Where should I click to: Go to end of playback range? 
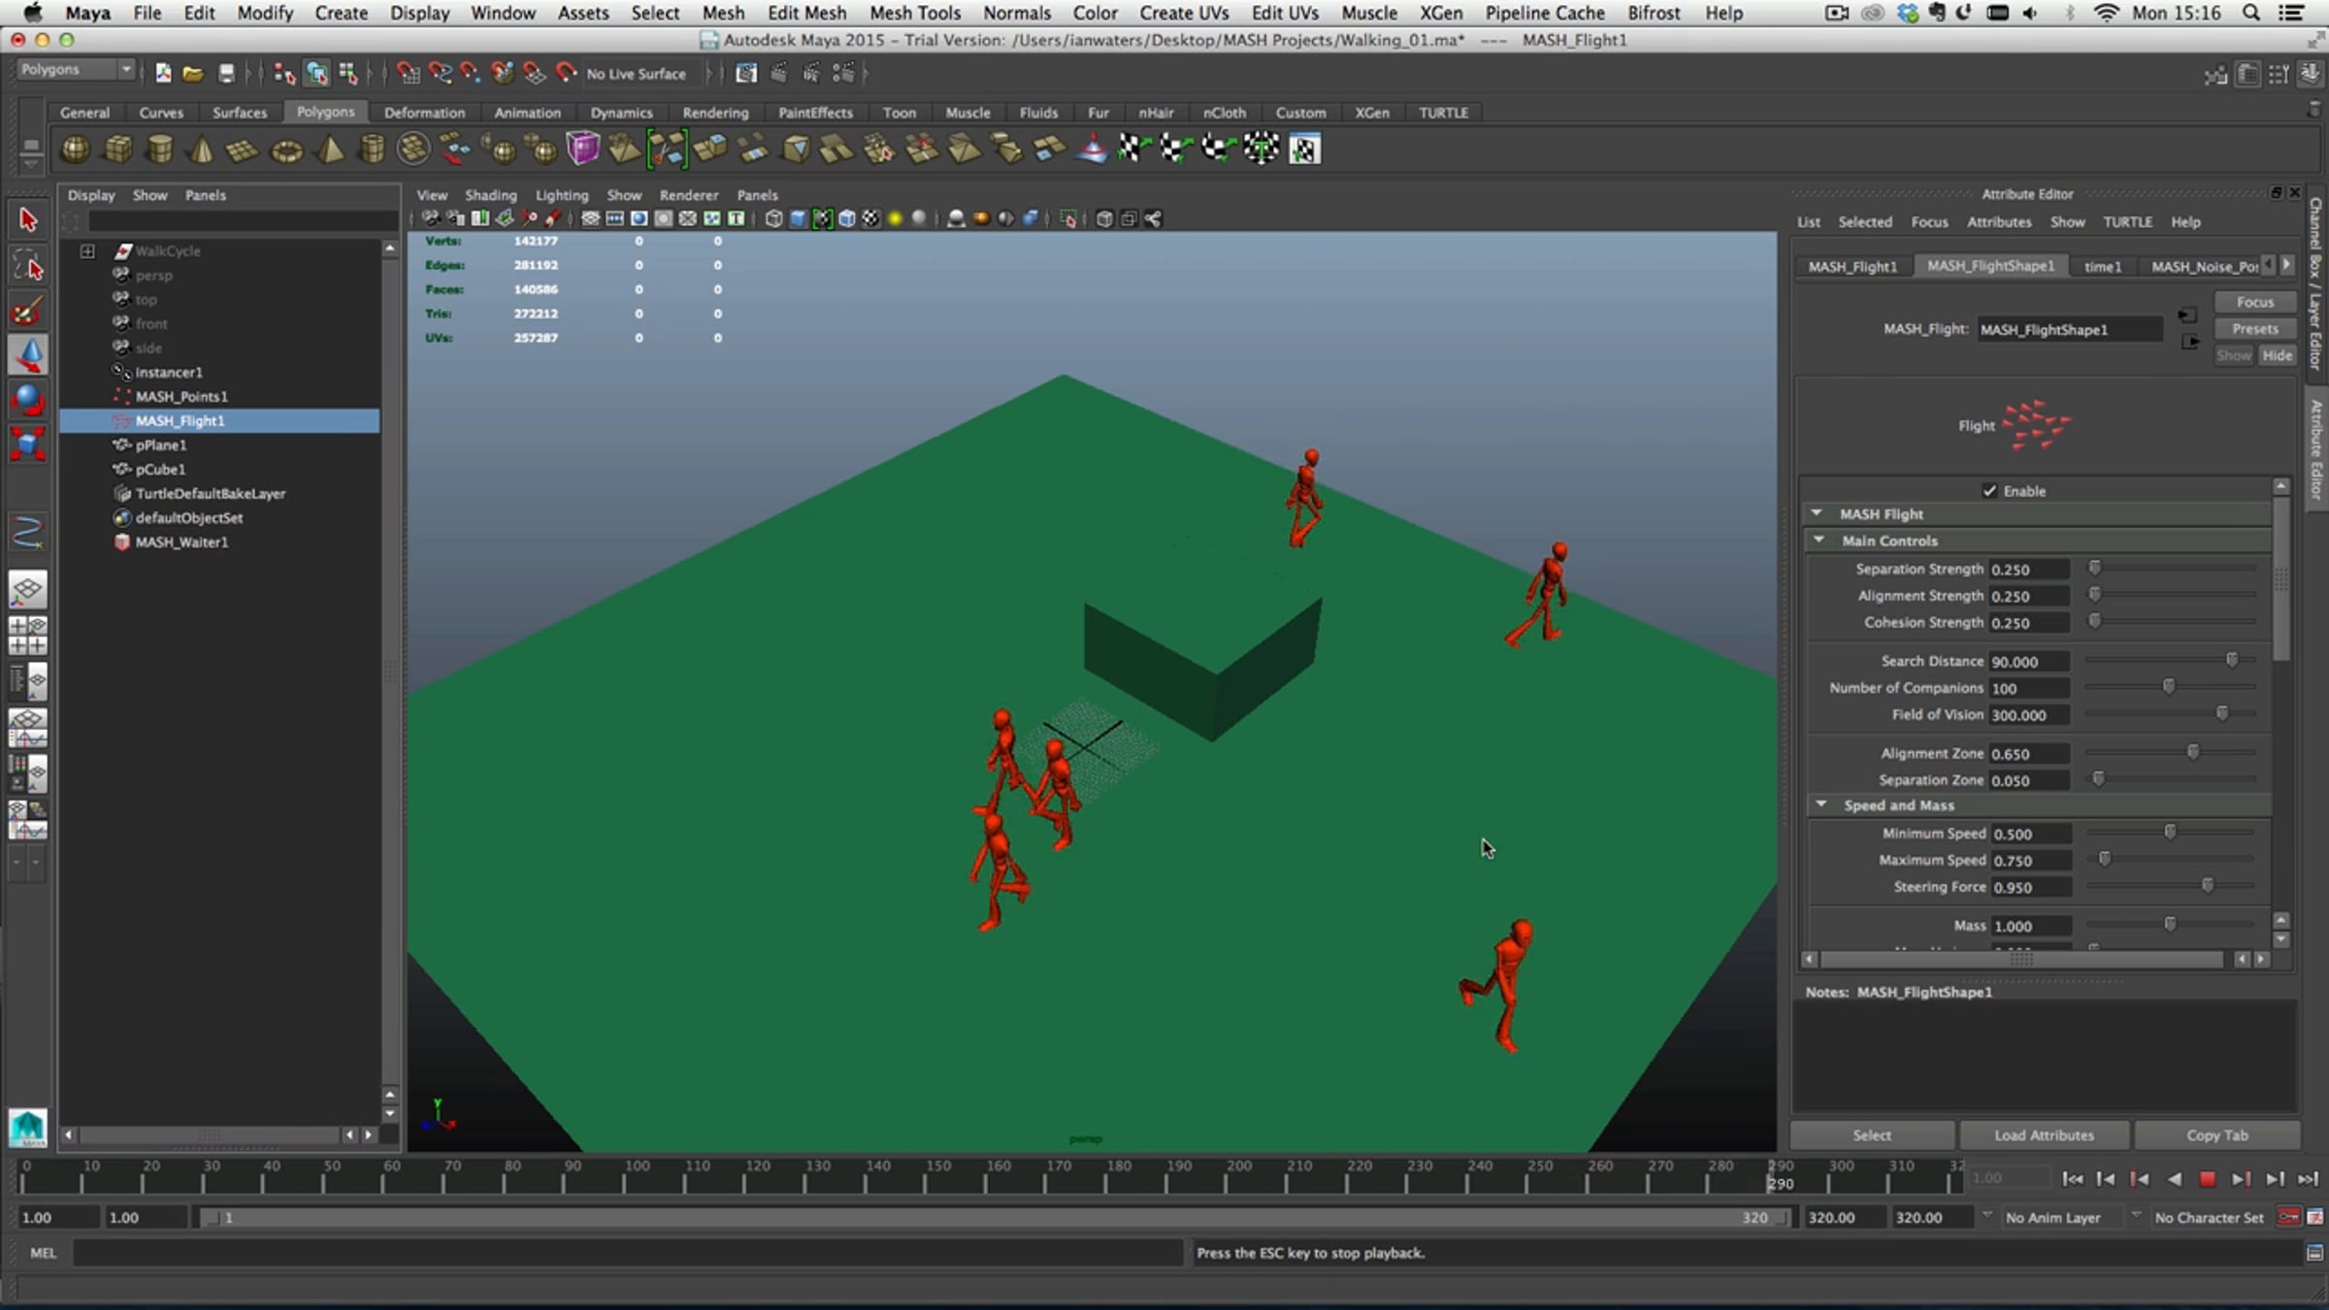[x=2308, y=1178]
